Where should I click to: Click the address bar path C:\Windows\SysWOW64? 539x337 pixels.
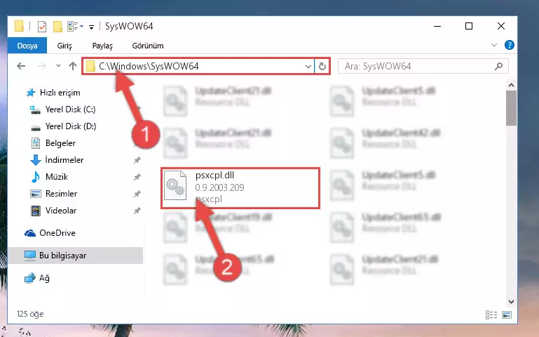(x=149, y=66)
